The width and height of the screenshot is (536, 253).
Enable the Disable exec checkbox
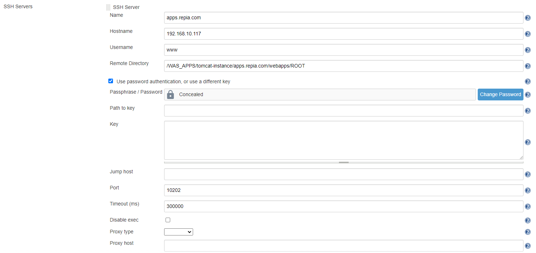[168, 220]
